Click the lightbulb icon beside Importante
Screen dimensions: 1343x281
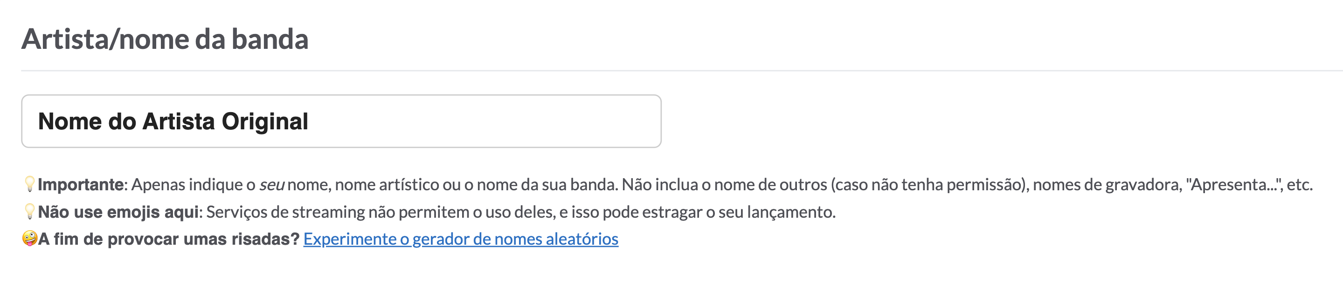(30, 184)
